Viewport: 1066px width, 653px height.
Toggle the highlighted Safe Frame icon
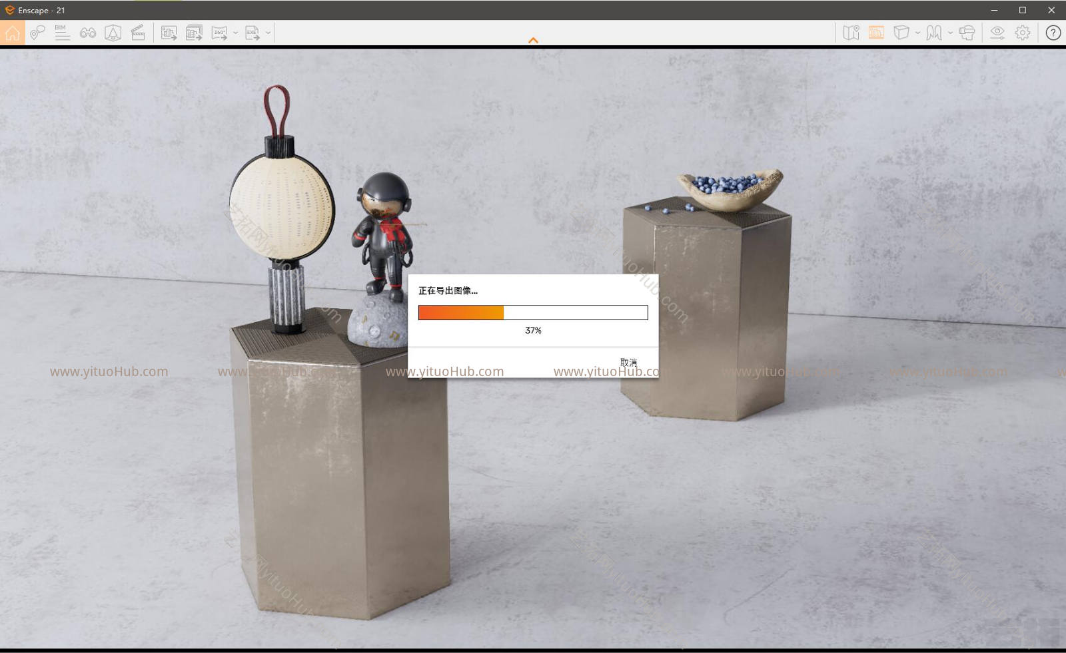pos(876,33)
